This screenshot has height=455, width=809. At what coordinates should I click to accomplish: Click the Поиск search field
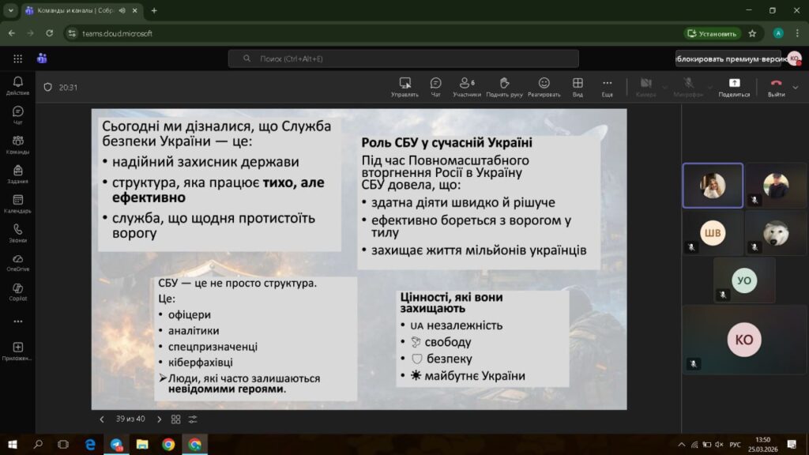[x=403, y=58]
